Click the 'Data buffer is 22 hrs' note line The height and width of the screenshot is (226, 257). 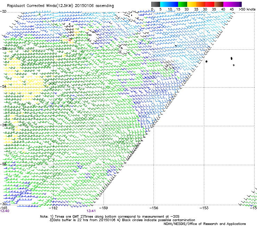[x=122, y=220]
